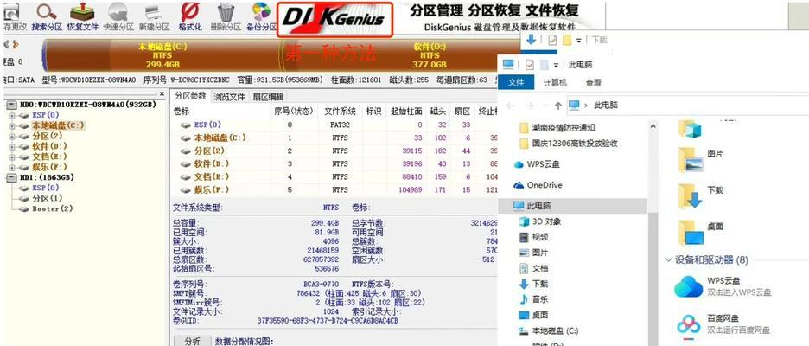Go to previous disk with left arrow

[7, 44]
